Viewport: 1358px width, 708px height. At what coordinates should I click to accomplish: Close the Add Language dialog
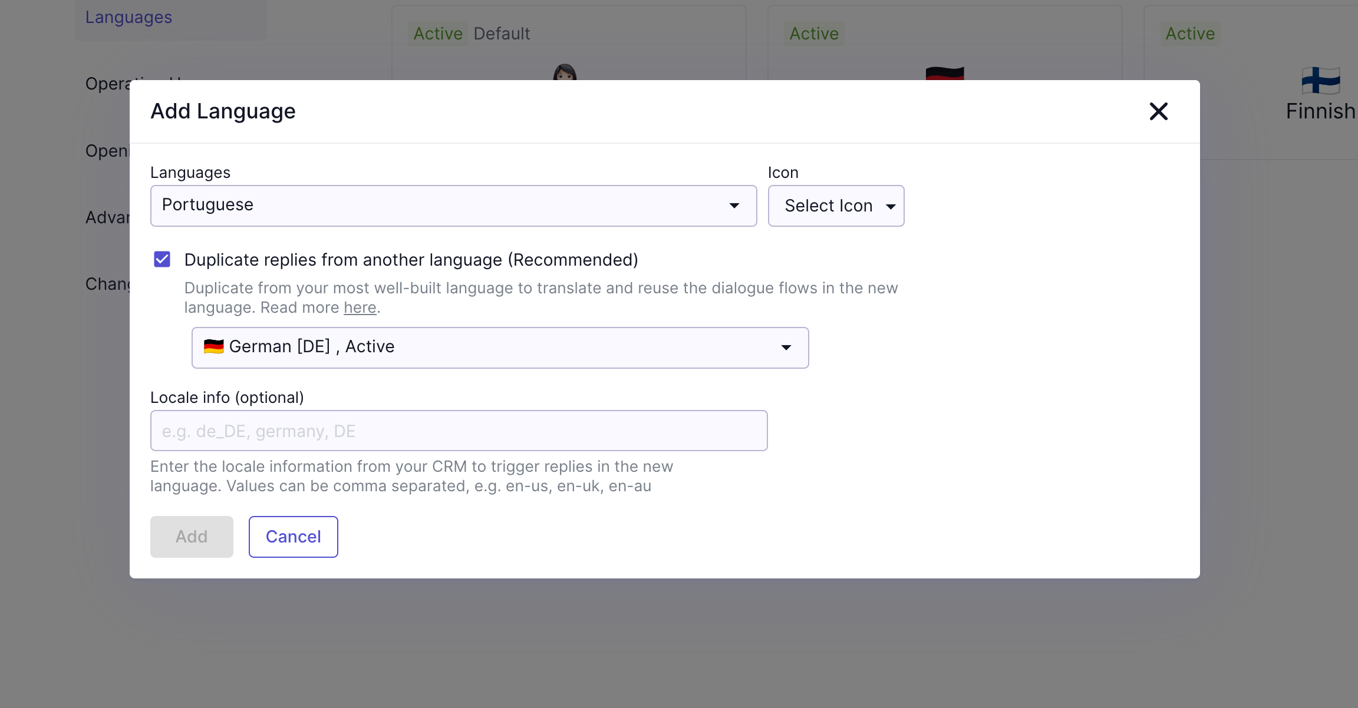[x=1158, y=111]
